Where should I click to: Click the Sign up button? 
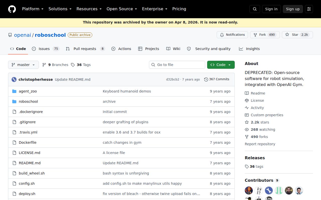(293, 9)
